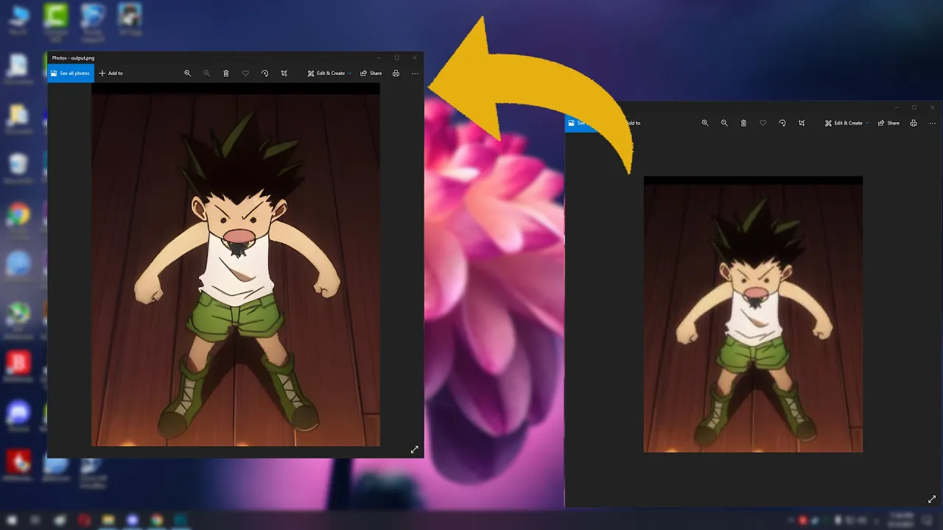
Task: Select the Crop tool in output.png window
Action: pyautogui.click(x=284, y=74)
